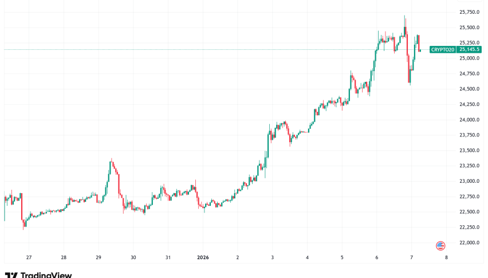Click the 24,000.0 price scale label
Viewport: 488px width, 278px height.
point(470,120)
